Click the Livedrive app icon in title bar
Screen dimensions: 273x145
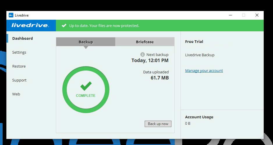[11, 15]
